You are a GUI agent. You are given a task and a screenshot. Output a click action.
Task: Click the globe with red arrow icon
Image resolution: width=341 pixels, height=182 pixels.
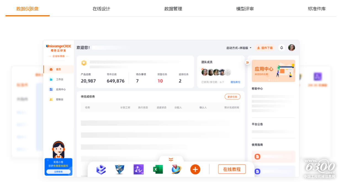click(x=176, y=169)
